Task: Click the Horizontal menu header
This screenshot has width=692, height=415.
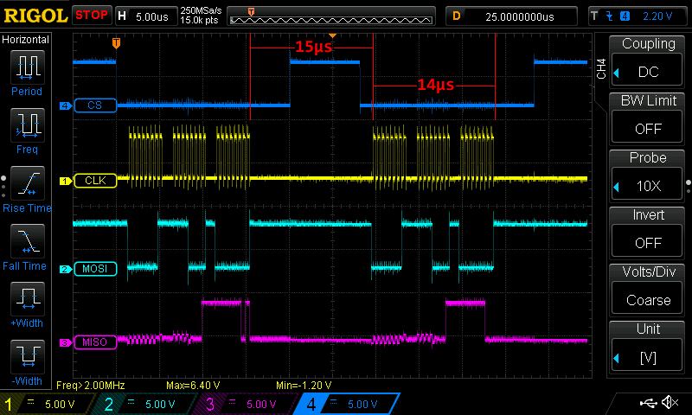Action: click(26, 39)
